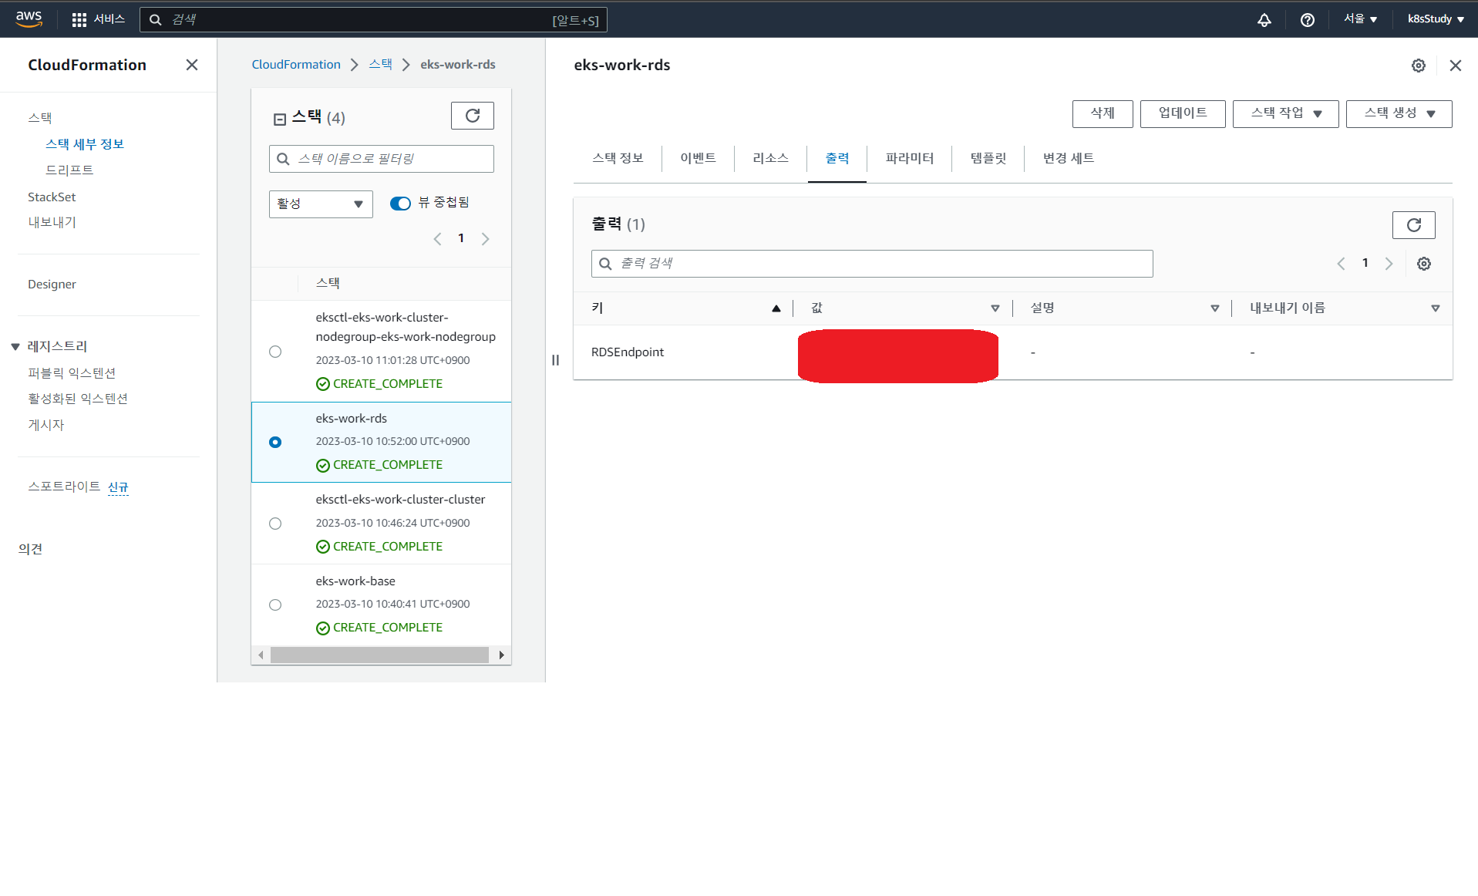This screenshot has width=1478, height=896.
Task: Click the 업데이트 button
Action: 1183,114
